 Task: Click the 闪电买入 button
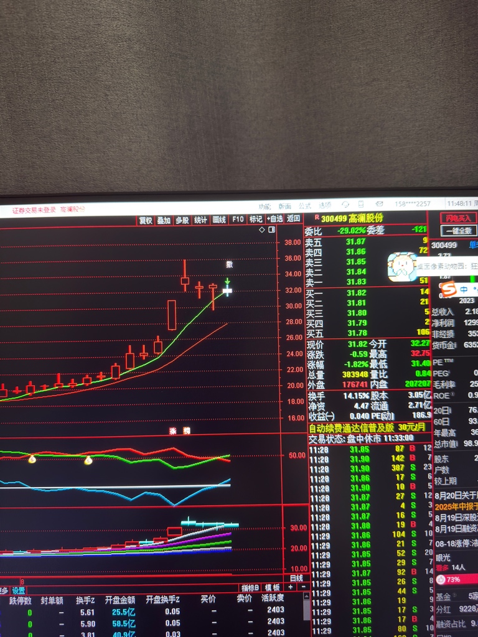click(458, 218)
